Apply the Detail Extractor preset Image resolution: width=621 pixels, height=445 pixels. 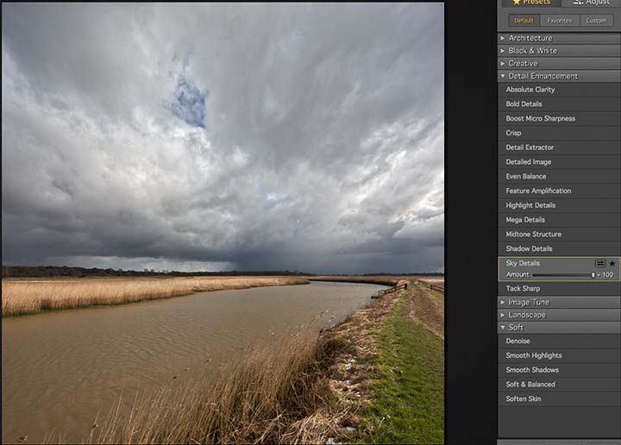coord(559,147)
